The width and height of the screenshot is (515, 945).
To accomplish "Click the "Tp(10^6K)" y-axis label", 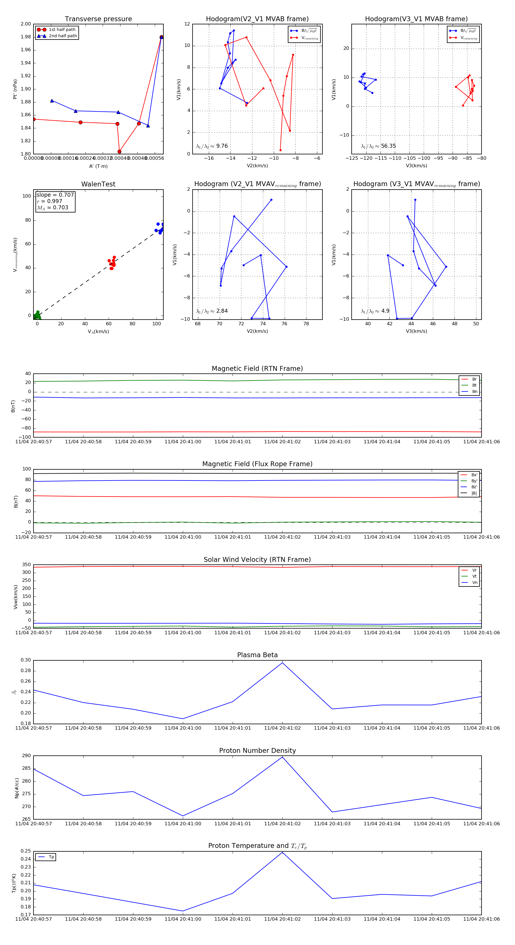I will 14,883.
